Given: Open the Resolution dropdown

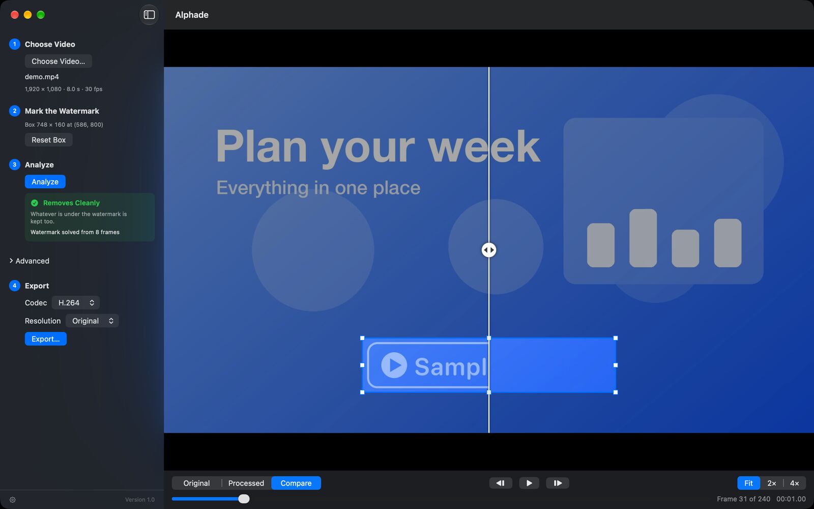Looking at the screenshot, I should pyautogui.click(x=93, y=321).
